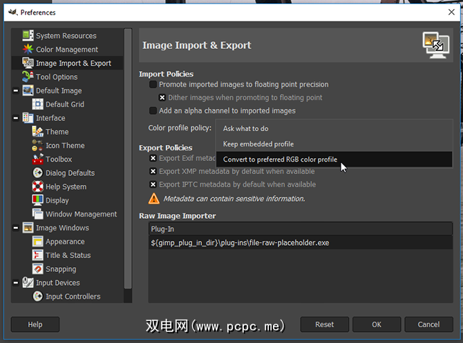Click the sidebar vertical scrollbar
Screen dimensions: 463x343
tap(128, 159)
